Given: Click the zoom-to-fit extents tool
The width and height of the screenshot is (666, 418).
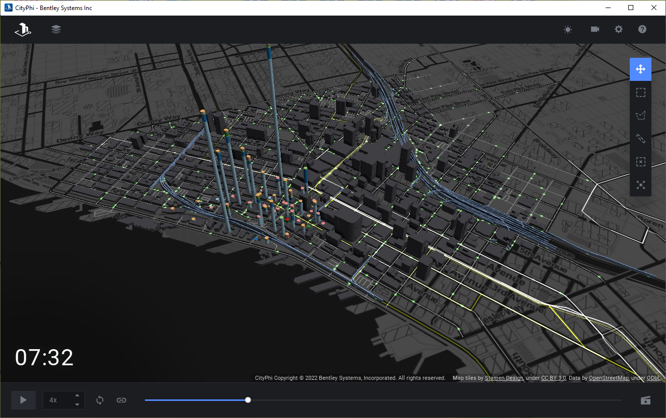Looking at the screenshot, I should click(640, 184).
